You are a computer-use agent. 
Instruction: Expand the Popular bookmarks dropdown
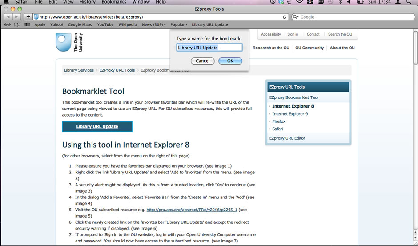(179, 24)
